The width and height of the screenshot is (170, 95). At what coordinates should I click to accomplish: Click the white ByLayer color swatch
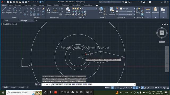[x=121, y=8]
